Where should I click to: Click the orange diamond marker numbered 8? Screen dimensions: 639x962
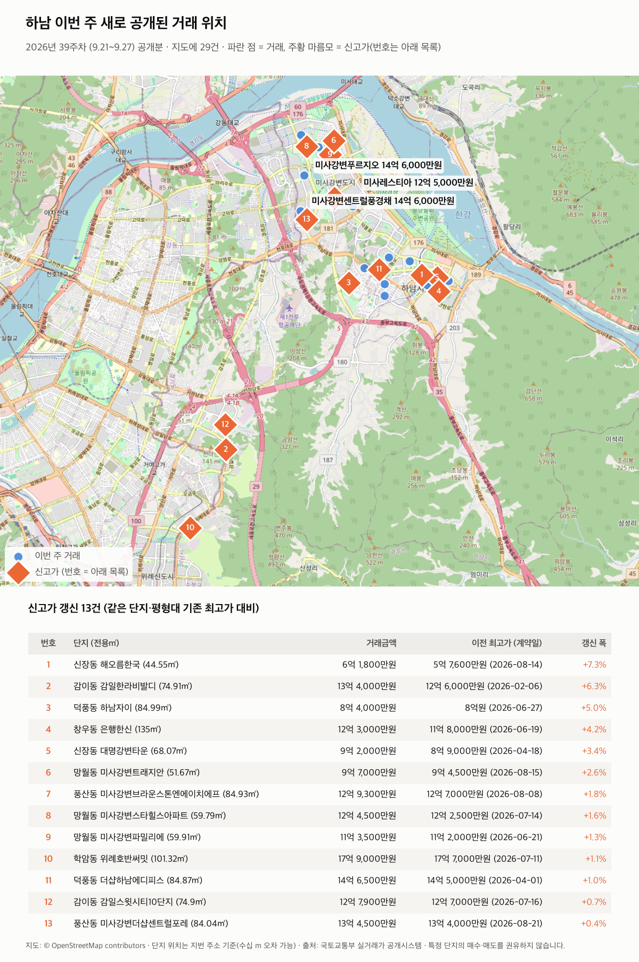306,146
